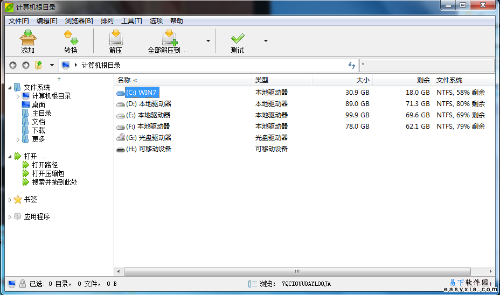The height and width of the screenshot is (295, 500).
Task: Sort by the 名称 column header
Action: coord(183,80)
